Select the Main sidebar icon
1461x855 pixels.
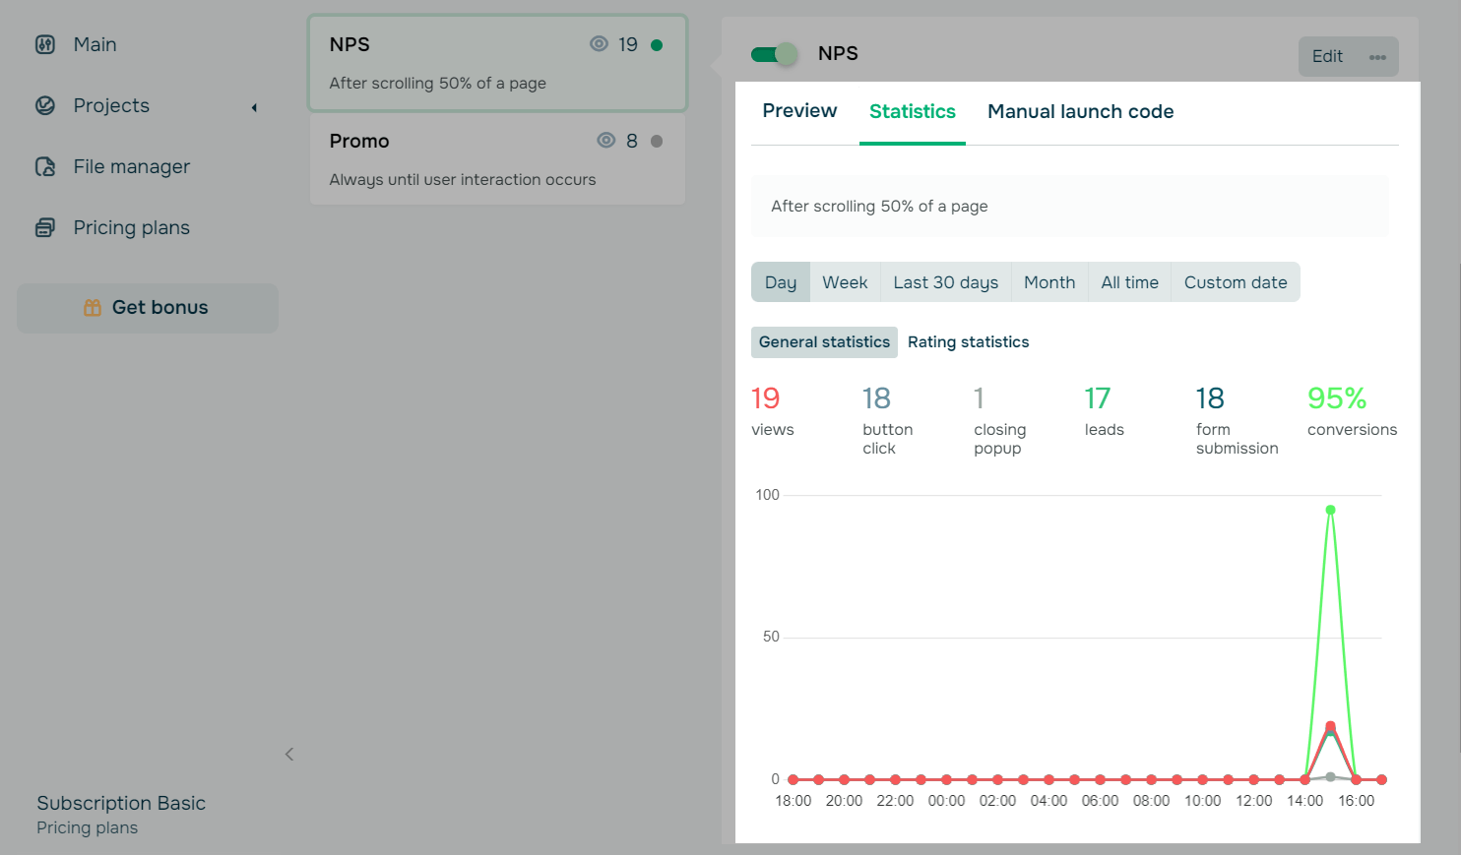click(x=45, y=44)
